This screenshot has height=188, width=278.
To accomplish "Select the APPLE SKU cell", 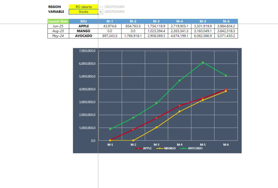I will pos(83,26).
